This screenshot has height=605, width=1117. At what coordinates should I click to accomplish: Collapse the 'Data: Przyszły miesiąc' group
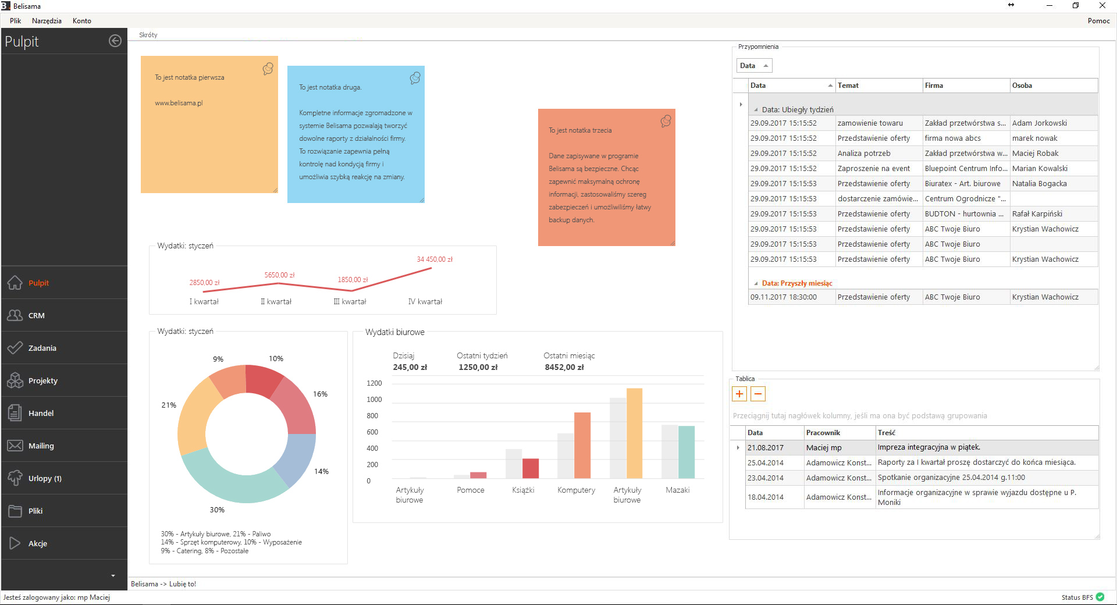[756, 284]
